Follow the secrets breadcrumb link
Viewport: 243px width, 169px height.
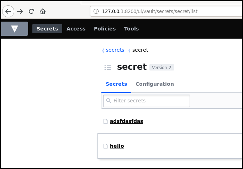click(x=115, y=50)
